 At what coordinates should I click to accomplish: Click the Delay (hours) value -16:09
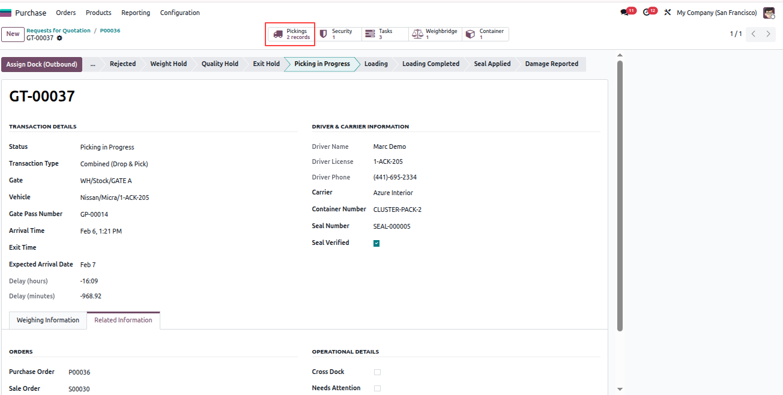[x=89, y=281]
